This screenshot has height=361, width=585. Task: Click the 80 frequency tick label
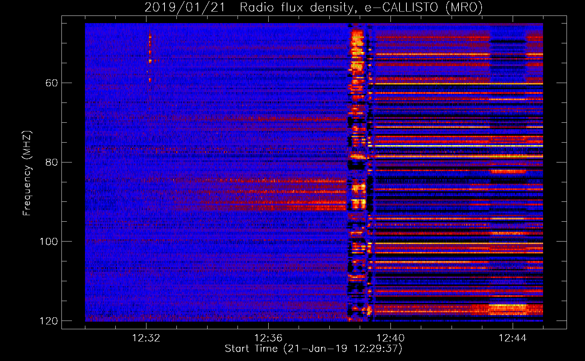[x=51, y=162]
